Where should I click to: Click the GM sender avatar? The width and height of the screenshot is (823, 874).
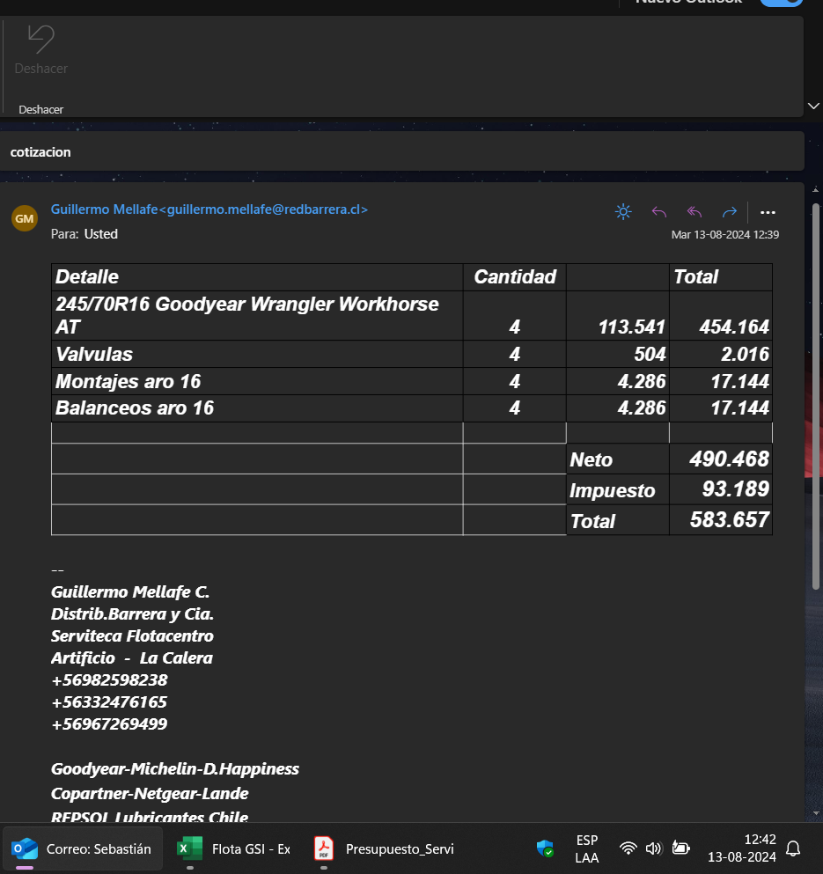25,218
